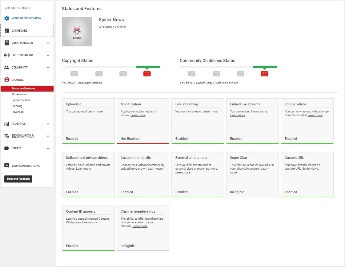Expand the Create chevron
This screenshot has width=345, height=267.
[48, 148]
